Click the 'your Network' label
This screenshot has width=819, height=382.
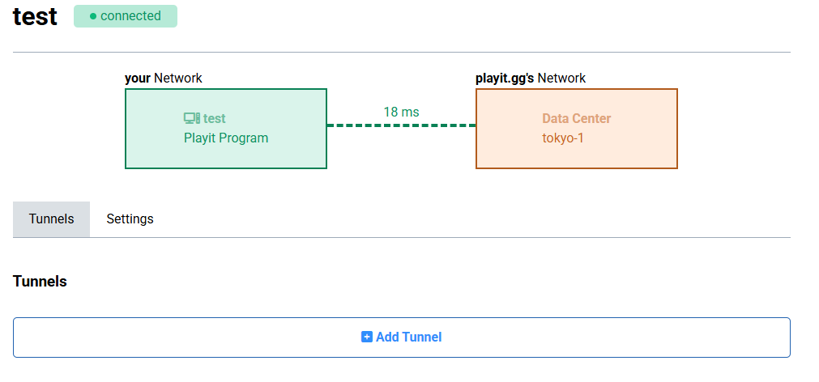pyautogui.click(x=164, y=79)
